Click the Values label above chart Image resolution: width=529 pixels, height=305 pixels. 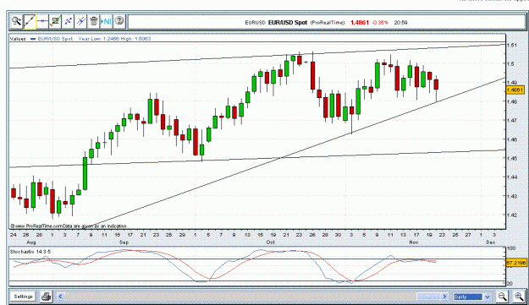point(18,39)
